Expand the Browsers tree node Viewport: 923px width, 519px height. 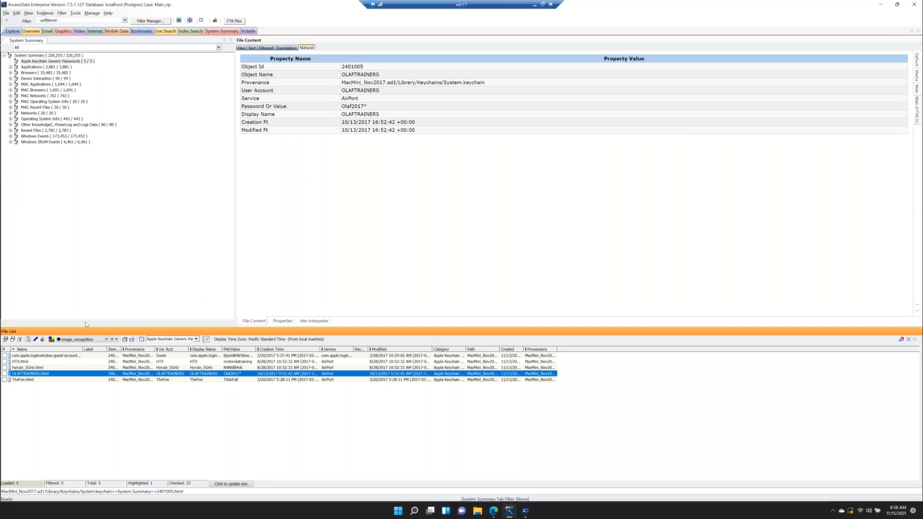[10, 73]
